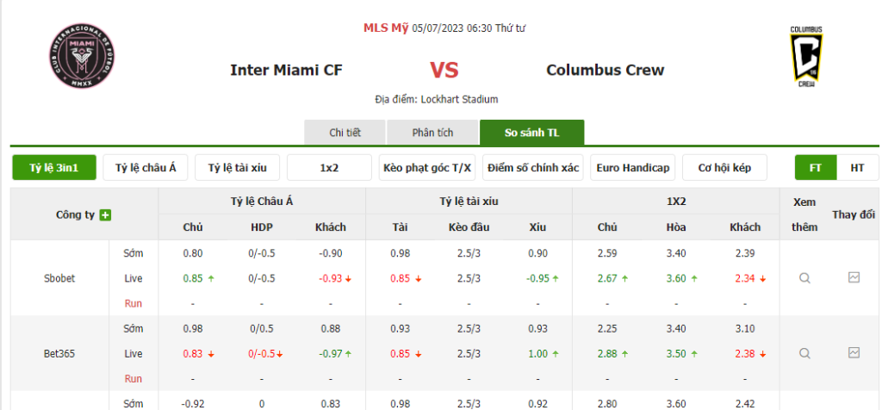Open the Điểm số chính xác filter

(x=532, y=168)
